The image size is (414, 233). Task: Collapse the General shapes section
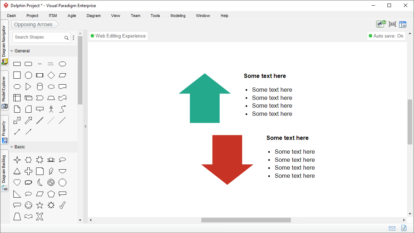coord(12,51)
